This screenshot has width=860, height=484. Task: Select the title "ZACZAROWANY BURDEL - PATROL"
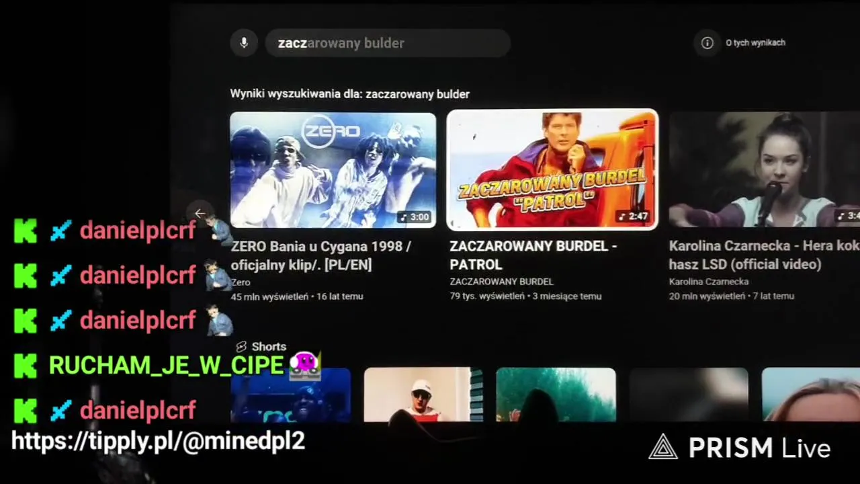pos(533,255)
